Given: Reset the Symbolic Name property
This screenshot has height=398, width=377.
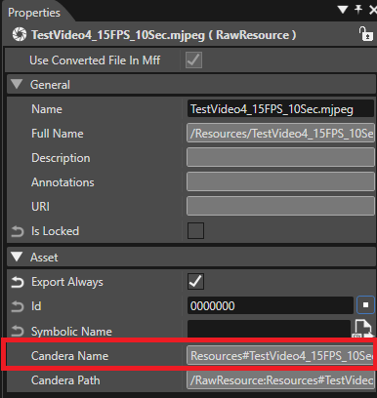Looking at the screenshot, I should tap(18, 331).
